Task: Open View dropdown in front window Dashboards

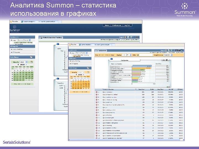Action: pos(82,53)
